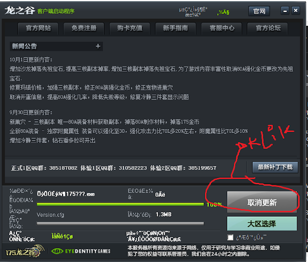Image resolution: width=308 pixels, height=262 pixels.
Task: Open the 免费注册 tab
Action: pyautogui.click(x=84, y=28)
